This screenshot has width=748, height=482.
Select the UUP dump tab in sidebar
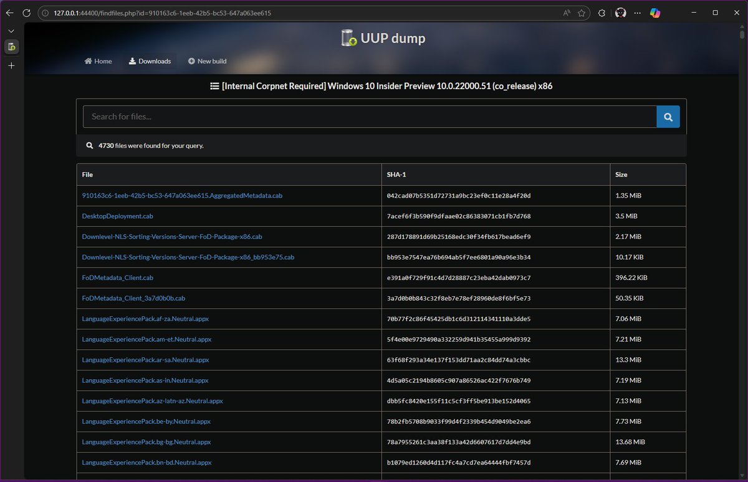coord(11,47)
